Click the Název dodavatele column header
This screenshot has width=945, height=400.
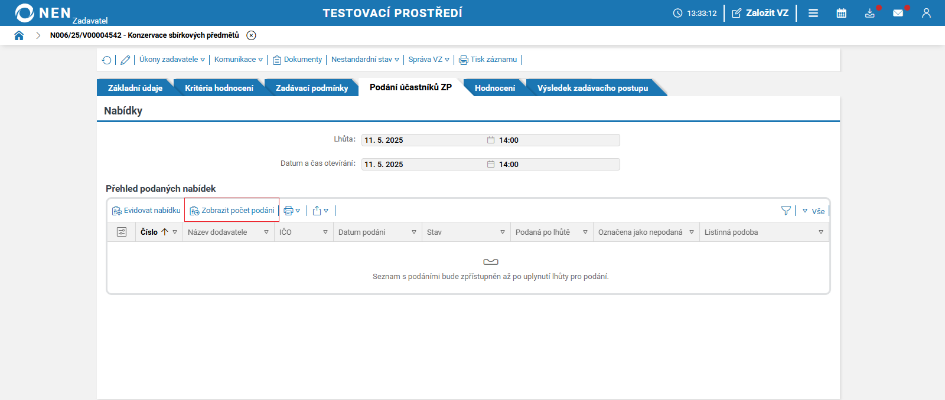[217, 232]
